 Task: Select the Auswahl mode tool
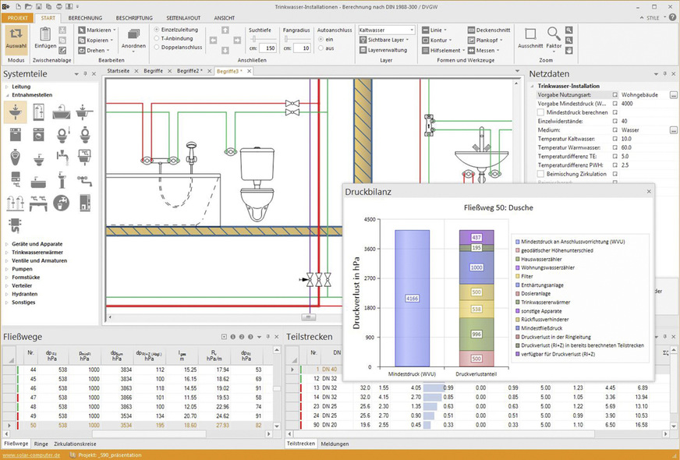click(x=16, y=40)
